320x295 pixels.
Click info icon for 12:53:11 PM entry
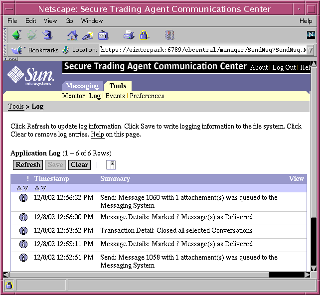pos(23,244)
